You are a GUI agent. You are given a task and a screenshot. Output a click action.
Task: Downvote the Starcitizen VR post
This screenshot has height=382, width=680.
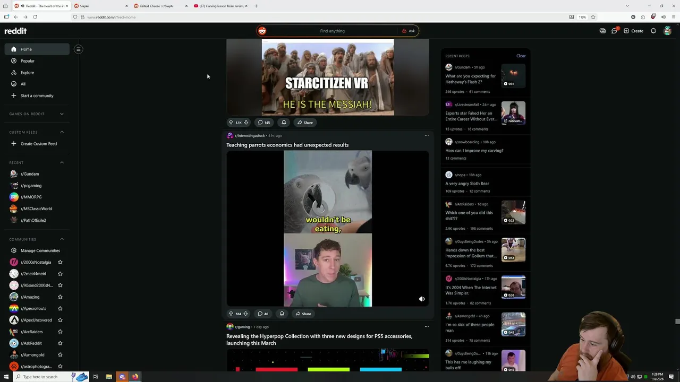(x=246, y=123)
